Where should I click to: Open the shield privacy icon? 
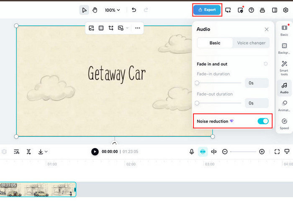click(x=240, y=10)
